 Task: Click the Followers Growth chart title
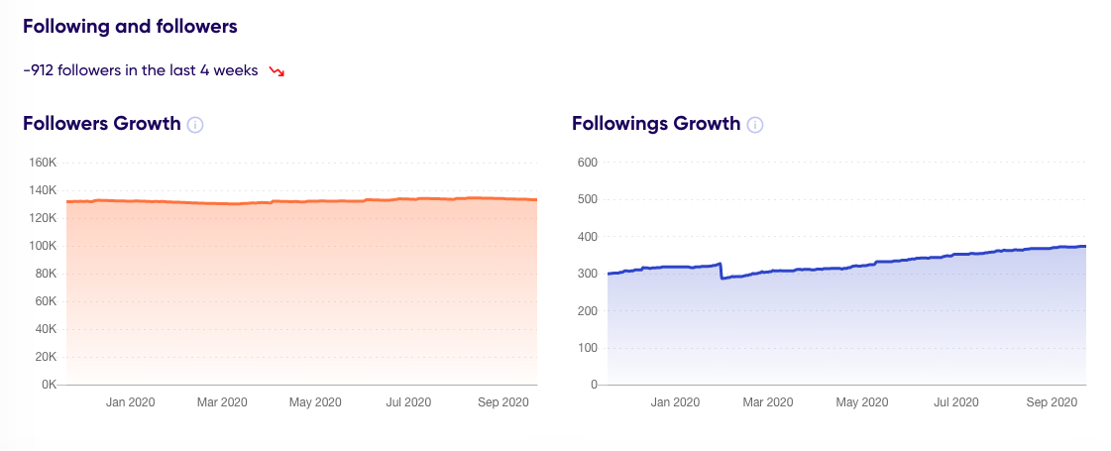[x=102, y=124]
